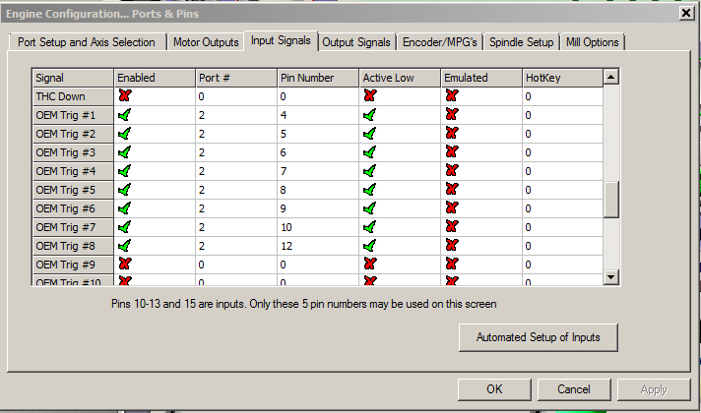
Task: Toggle Active Low for OEM Trig #5
Action: [370, 190]
